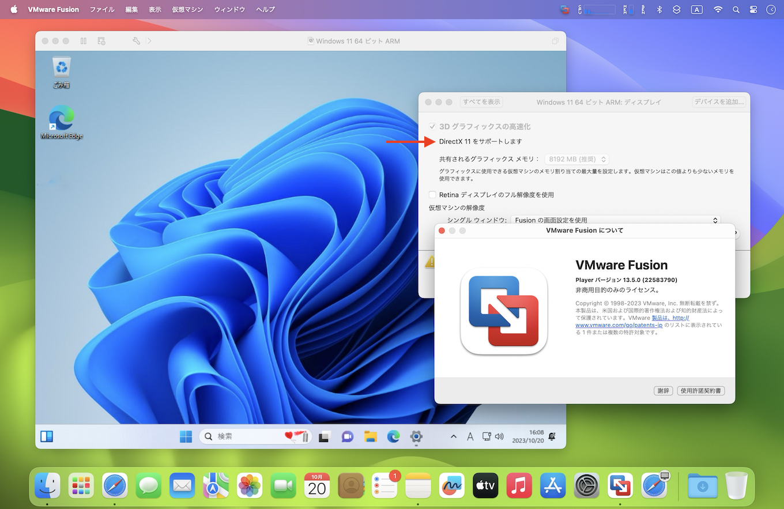
Task: Open the 共有されるグラフィックス メモリ dropdown
Action: coord(576,159)
